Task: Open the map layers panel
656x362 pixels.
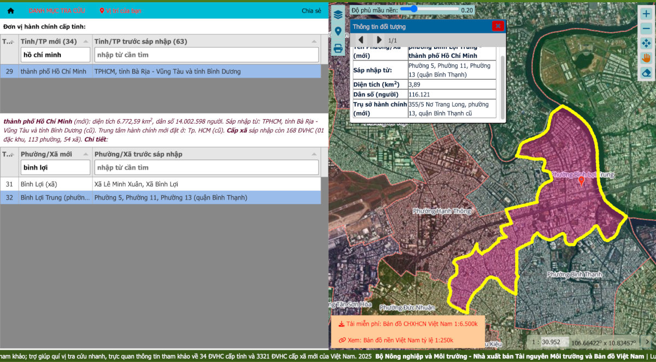Action: pyautogui.click(x=338, y=15)
